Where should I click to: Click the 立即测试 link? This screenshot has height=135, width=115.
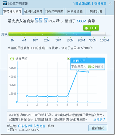(x=100, y=119)
